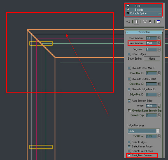The image size is (168, 160).
Task: Click the TV Offset field
Action: point(151,136)
